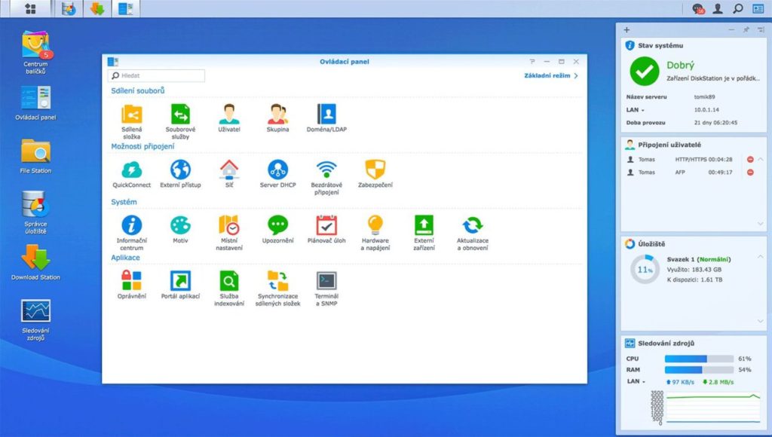
Task: Open Server DHCP settings
Action: pos(277,174)
